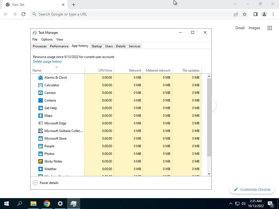
Task: Bookmark this tab with the star icon
Action: pyautogui.click(x=245, y=14)
